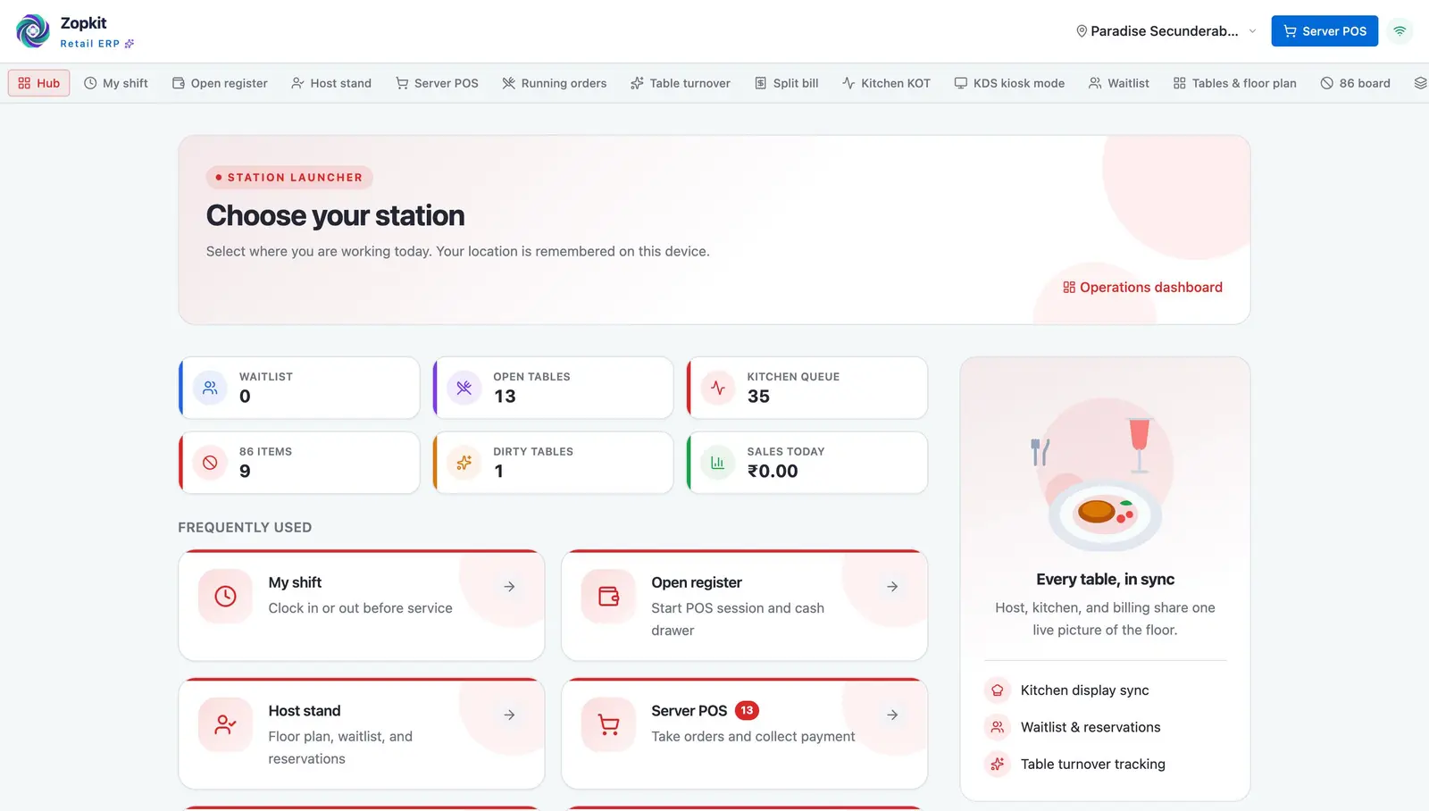Click the Zopkit logo icon
Image resolution: width=1429 pixels, height=811 pixels.
click(33, 31)
